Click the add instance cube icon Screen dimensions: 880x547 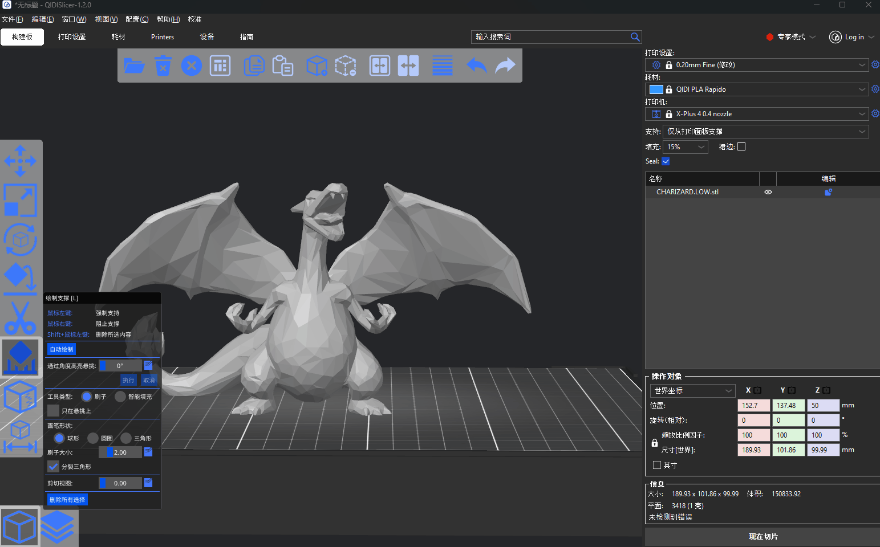(x=317, y=66)
